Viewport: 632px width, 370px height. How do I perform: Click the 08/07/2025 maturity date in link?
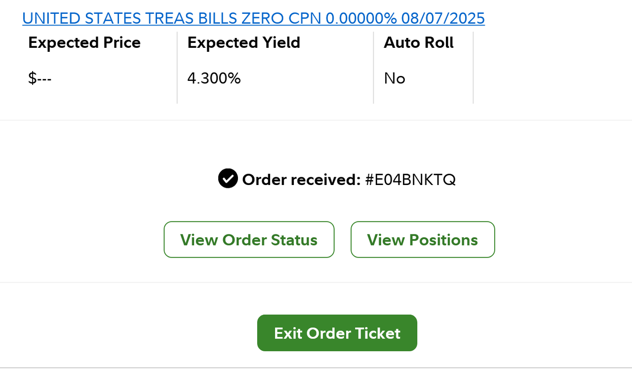click(x=443, y=18)
